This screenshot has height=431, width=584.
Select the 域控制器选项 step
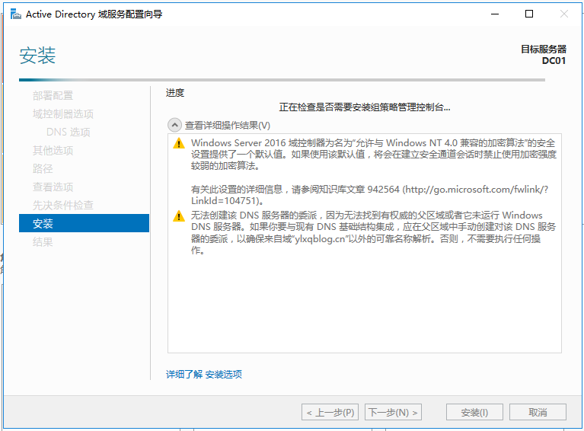point(63,114)
